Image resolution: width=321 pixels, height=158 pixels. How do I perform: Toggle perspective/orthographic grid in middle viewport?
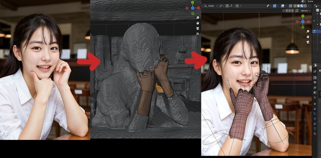198,34
